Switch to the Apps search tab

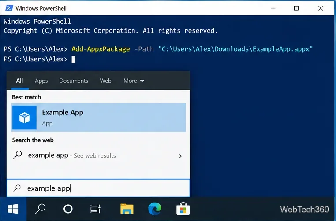coord(41,81)
